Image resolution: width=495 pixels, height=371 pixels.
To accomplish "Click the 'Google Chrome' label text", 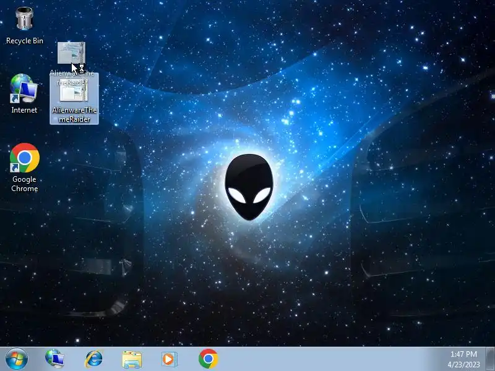I will (24, 184).
